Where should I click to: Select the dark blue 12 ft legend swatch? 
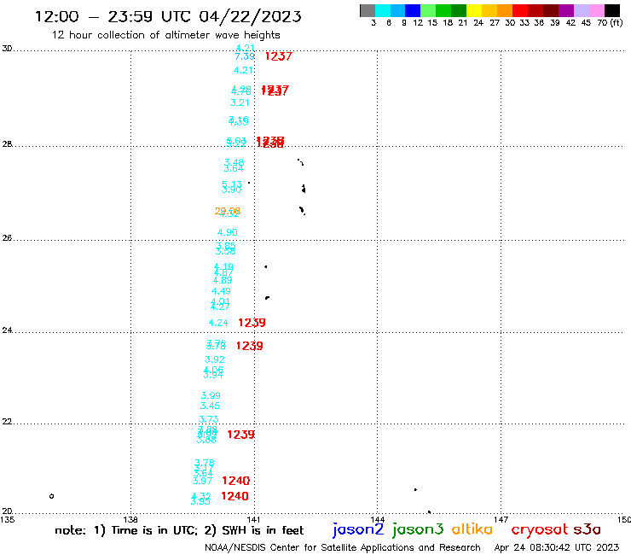[413, 10]
